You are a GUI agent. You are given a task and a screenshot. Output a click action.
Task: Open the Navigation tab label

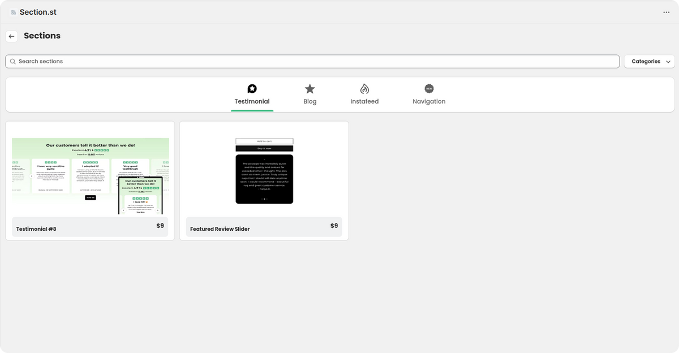(429, 102)
